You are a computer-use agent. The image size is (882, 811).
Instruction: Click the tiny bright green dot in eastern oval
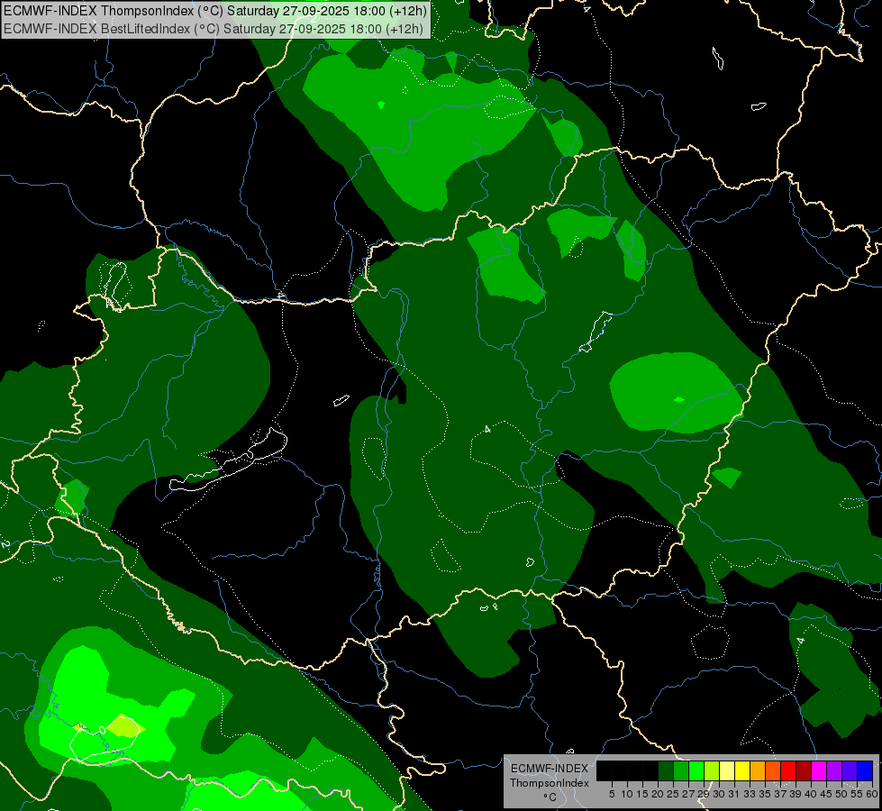tap(679, 399)
